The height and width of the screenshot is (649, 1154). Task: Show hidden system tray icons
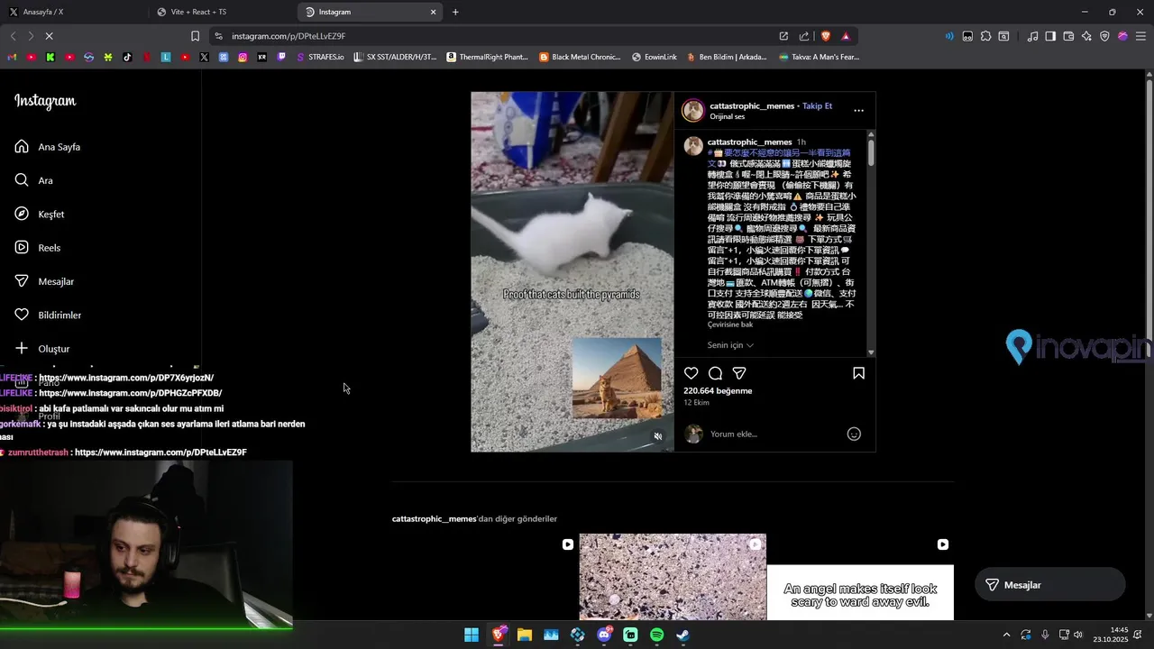click(1006, 635)
